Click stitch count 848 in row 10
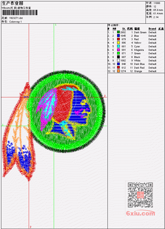The height and width of the screenshot is (229, 165). pyautogui.click(x=124, y=64)
